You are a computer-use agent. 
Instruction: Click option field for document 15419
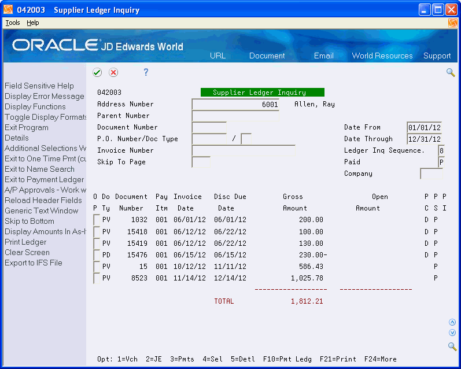click(97, 243)
